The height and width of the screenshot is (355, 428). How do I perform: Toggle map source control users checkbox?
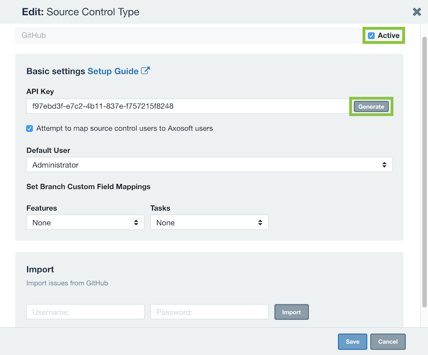(x=29, y=129)
